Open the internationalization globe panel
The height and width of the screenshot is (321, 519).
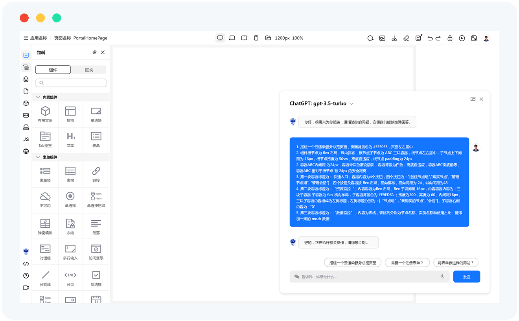point(26,151)
